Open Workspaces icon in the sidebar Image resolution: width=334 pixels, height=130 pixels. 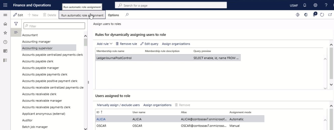pyautogui.click(x=5, y=51)
